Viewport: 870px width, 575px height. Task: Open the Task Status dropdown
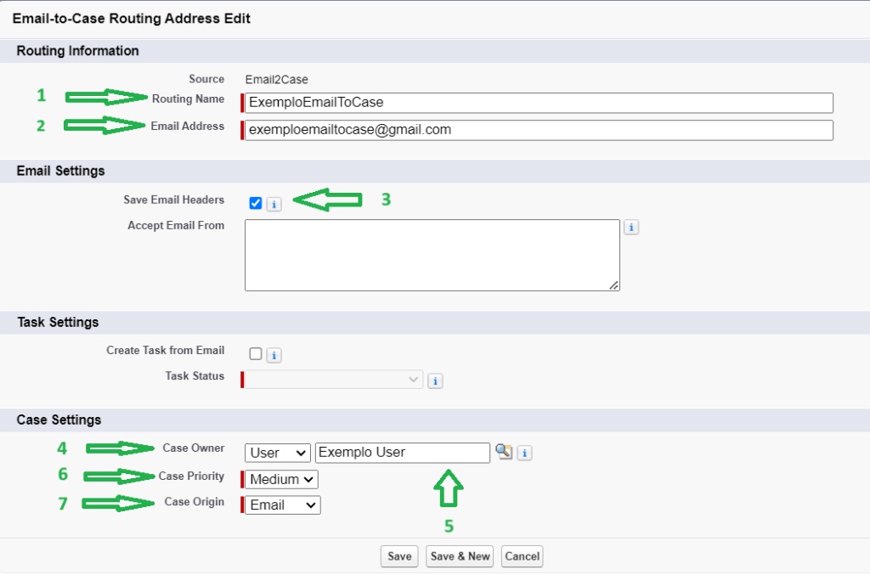(333, 380)
